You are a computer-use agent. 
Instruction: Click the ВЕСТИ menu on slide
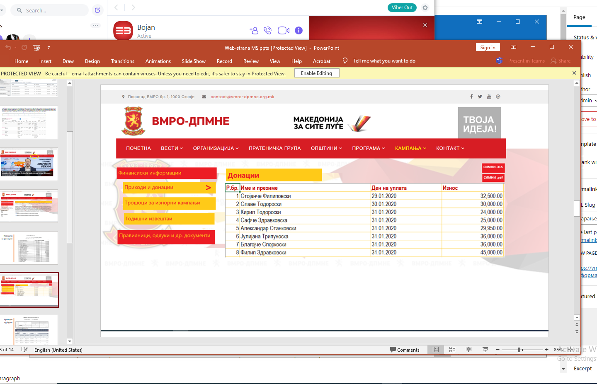172,148
